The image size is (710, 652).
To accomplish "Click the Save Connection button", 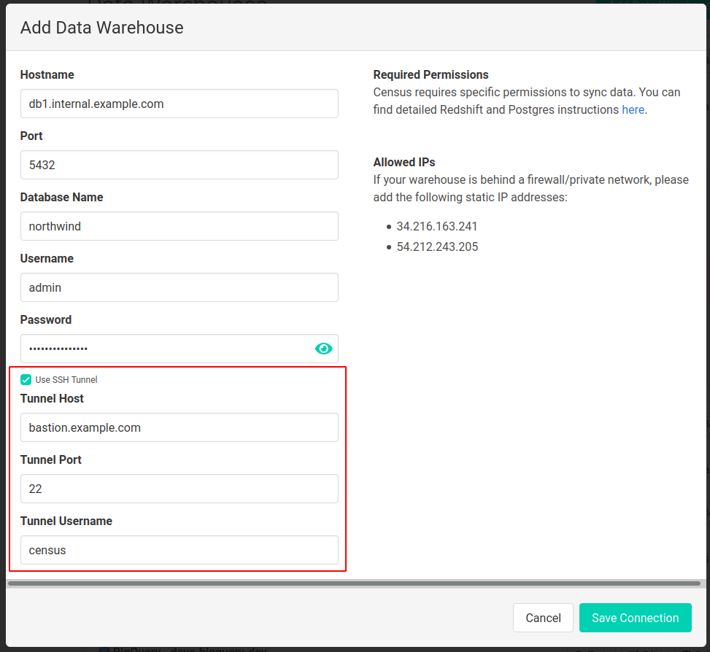I will click(635, 618).
